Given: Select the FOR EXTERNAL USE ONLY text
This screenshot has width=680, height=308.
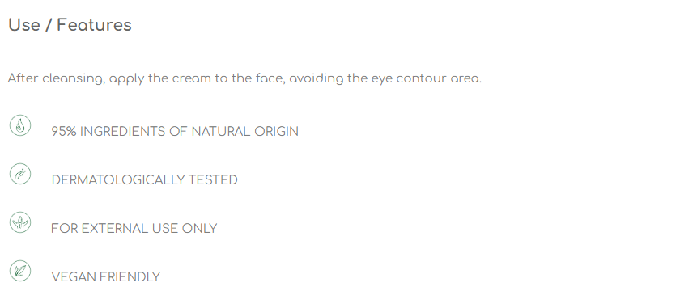Looking at the screenshot, I should click(134, 228).
